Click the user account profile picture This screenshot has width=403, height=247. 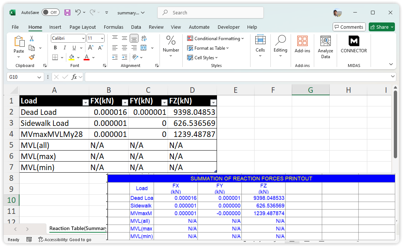coord(337,12)
